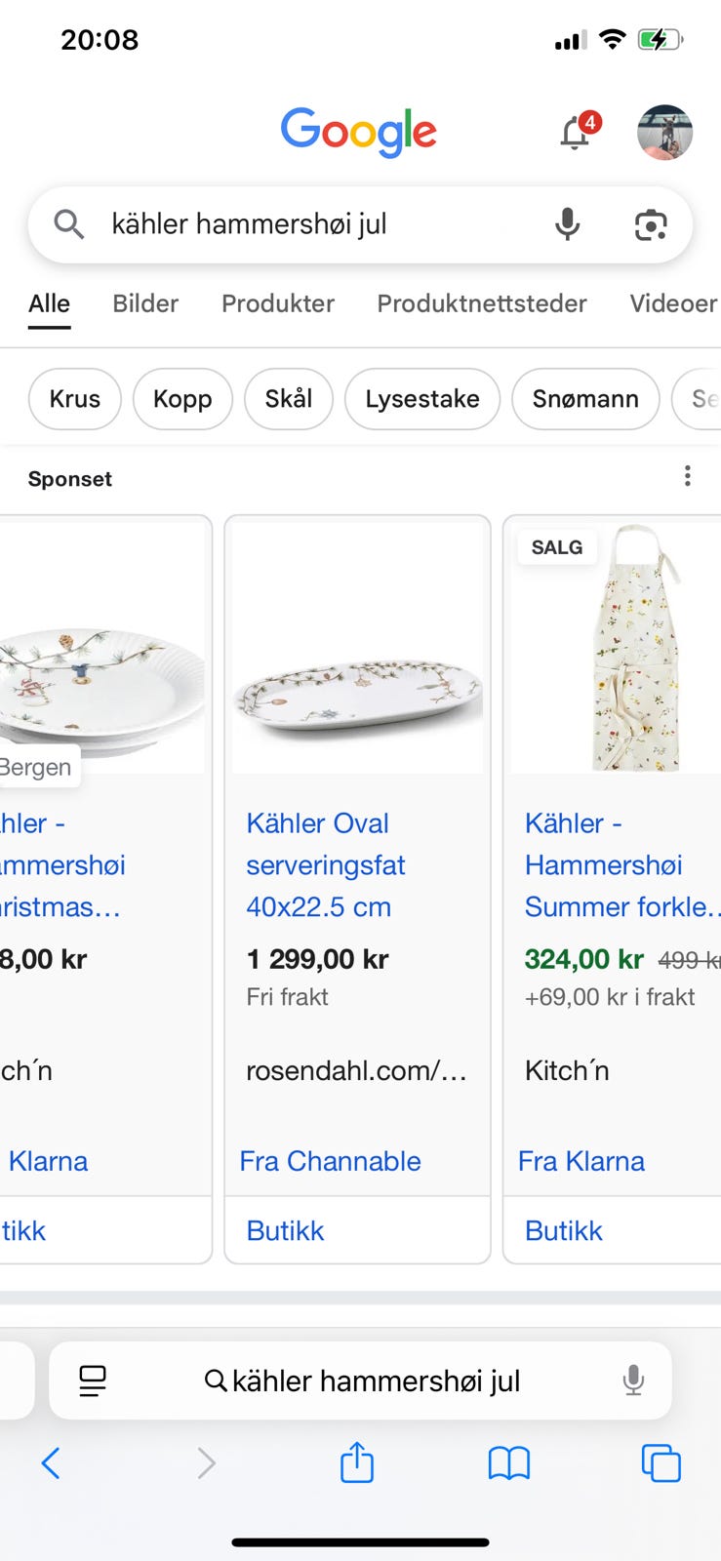Image resolution: width=721 pixels, height=1561 pixels.
Task: Tap the magnifier icon in search box
Action: click(x=68, y=224)
